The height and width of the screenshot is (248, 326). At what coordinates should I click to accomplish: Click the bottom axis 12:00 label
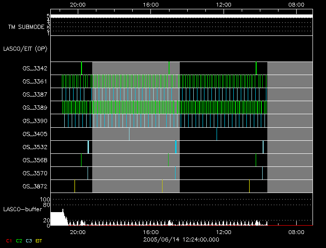[224, 232]
